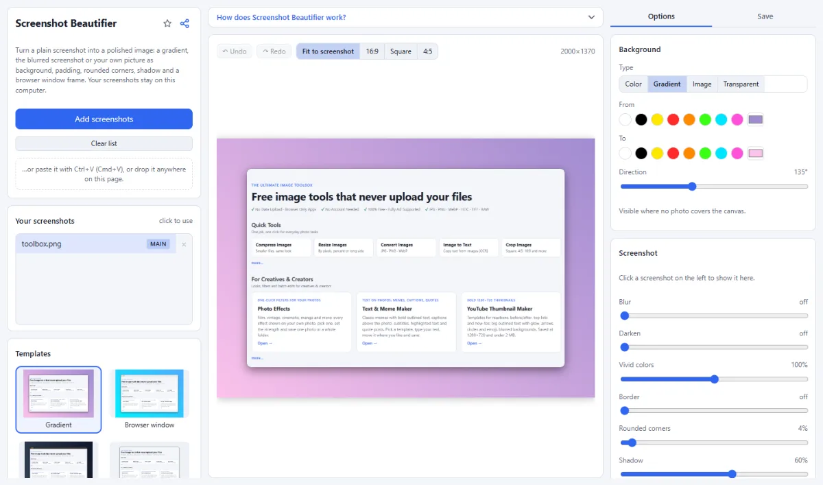Click the Border slider handle
This screenshot has width=823, height=485.
point(625,411)
